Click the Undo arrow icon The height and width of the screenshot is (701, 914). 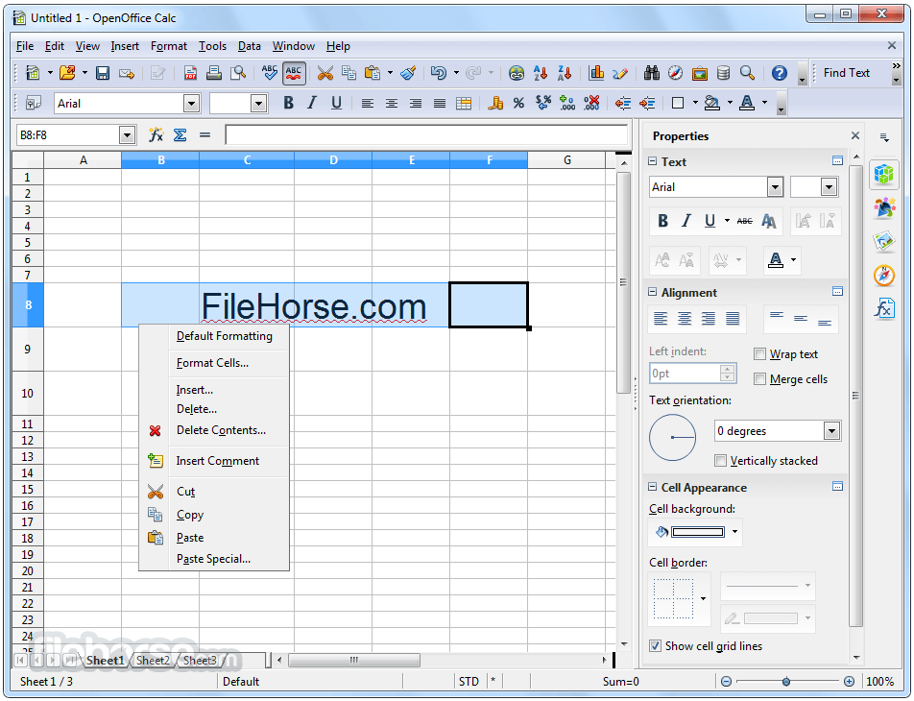(x=439, y=73)
